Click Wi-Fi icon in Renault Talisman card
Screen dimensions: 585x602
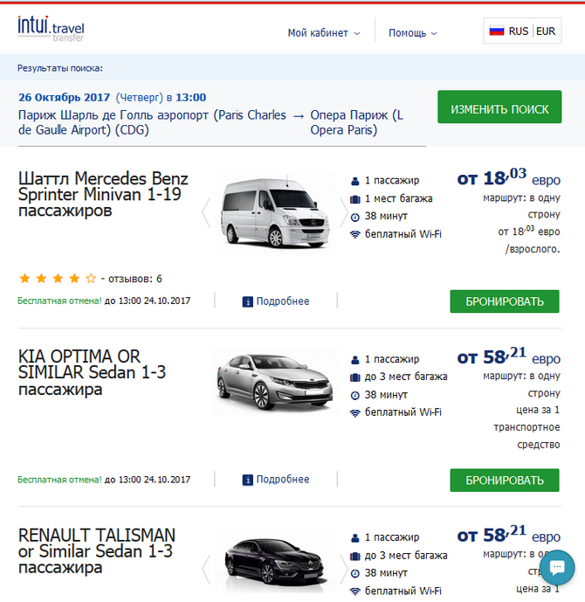tap(355, 592)
